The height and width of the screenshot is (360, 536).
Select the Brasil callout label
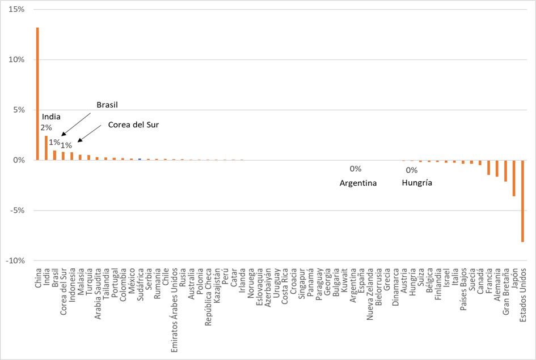coord(107,105)
